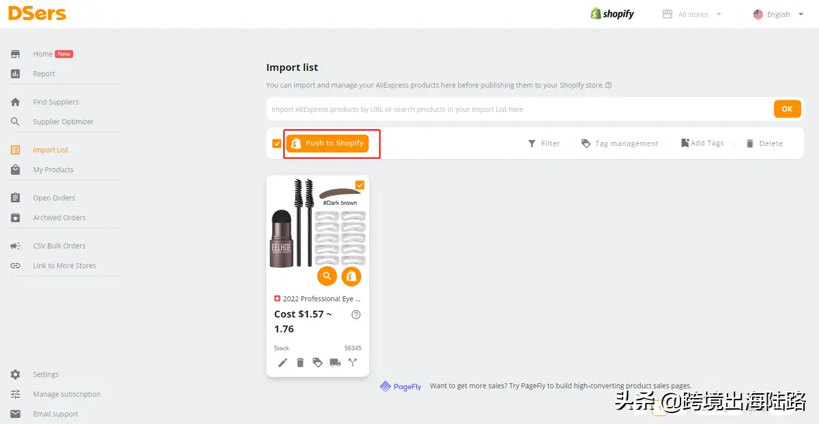
Task: Uncheck the product card selection checkbox
Action: (x=360, y=185)
